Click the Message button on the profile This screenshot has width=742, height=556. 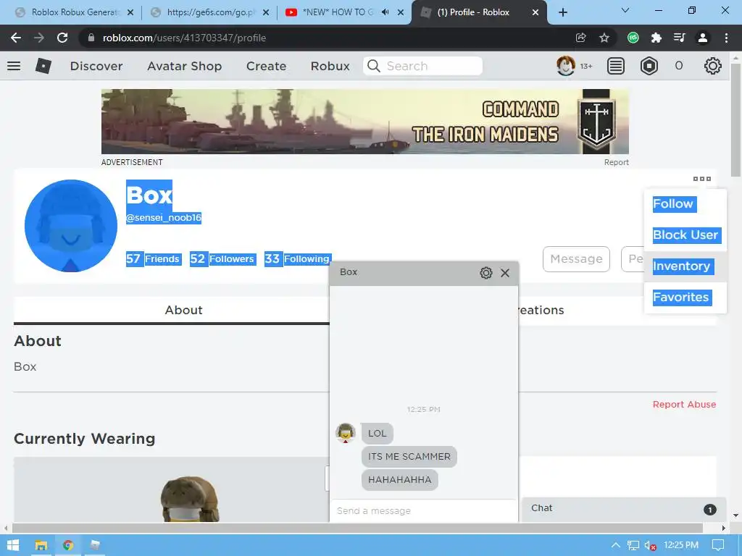tap(576, 259)
